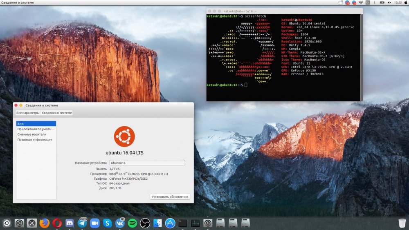
Task: Launch Zoom from the dock
Action: click(95, 223)
